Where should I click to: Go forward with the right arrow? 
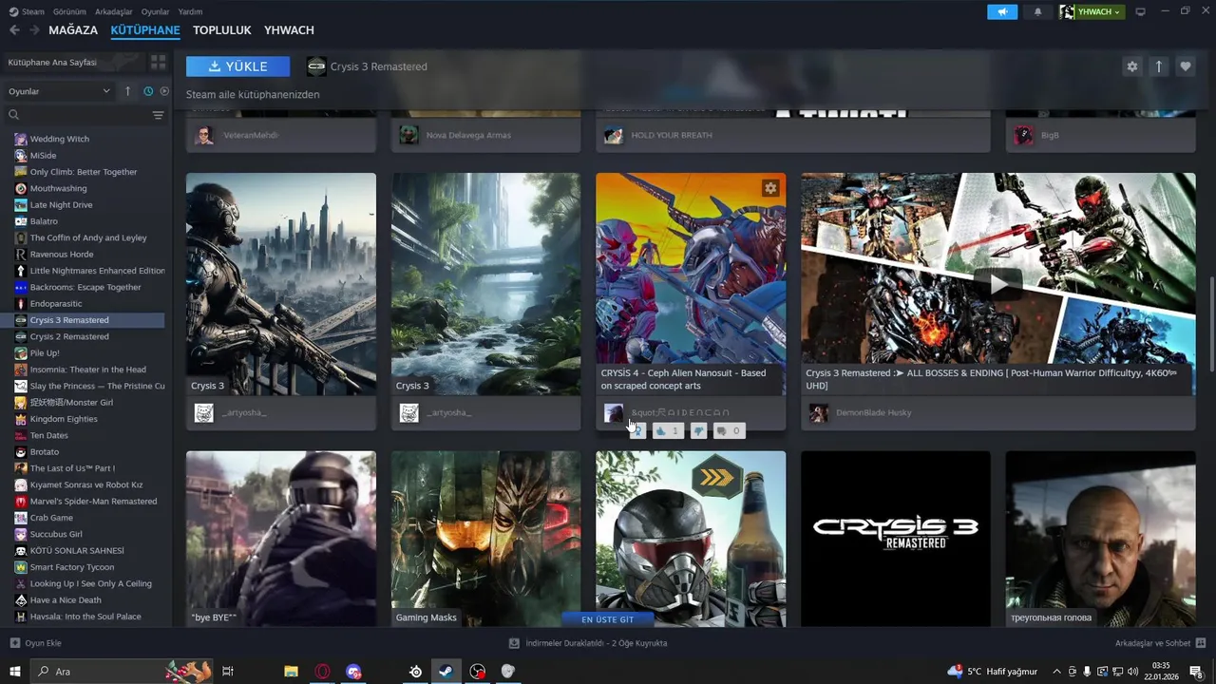(x=34, y=30)
